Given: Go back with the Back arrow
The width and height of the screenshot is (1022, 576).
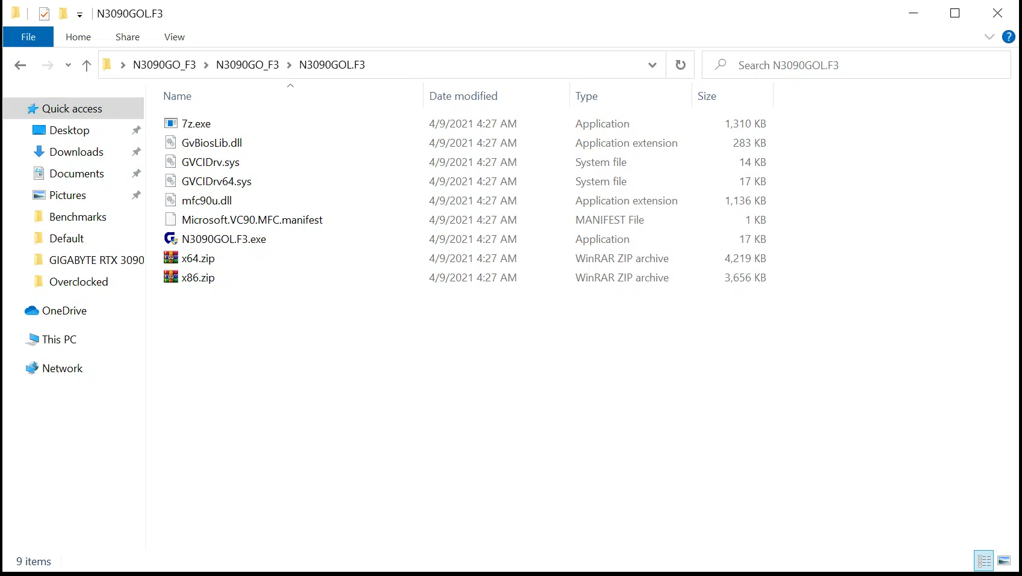Looking at the screenshot, I should pos(20,65).
